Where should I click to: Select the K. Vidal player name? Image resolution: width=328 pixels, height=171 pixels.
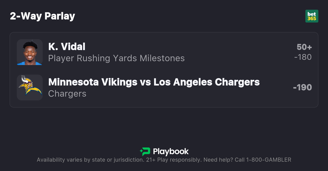67,47
